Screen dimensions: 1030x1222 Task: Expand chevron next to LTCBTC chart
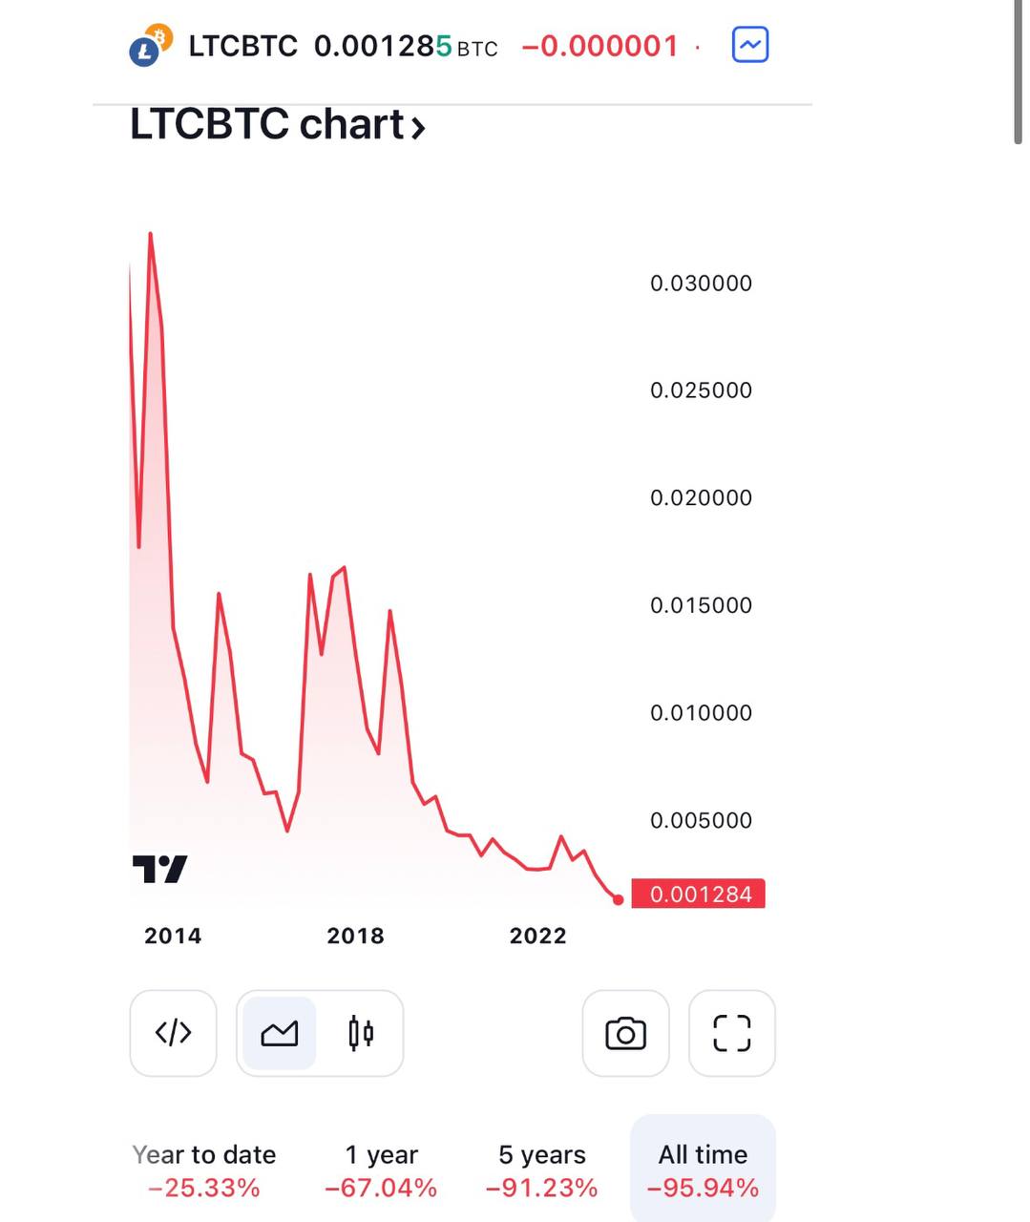(418, 127)
